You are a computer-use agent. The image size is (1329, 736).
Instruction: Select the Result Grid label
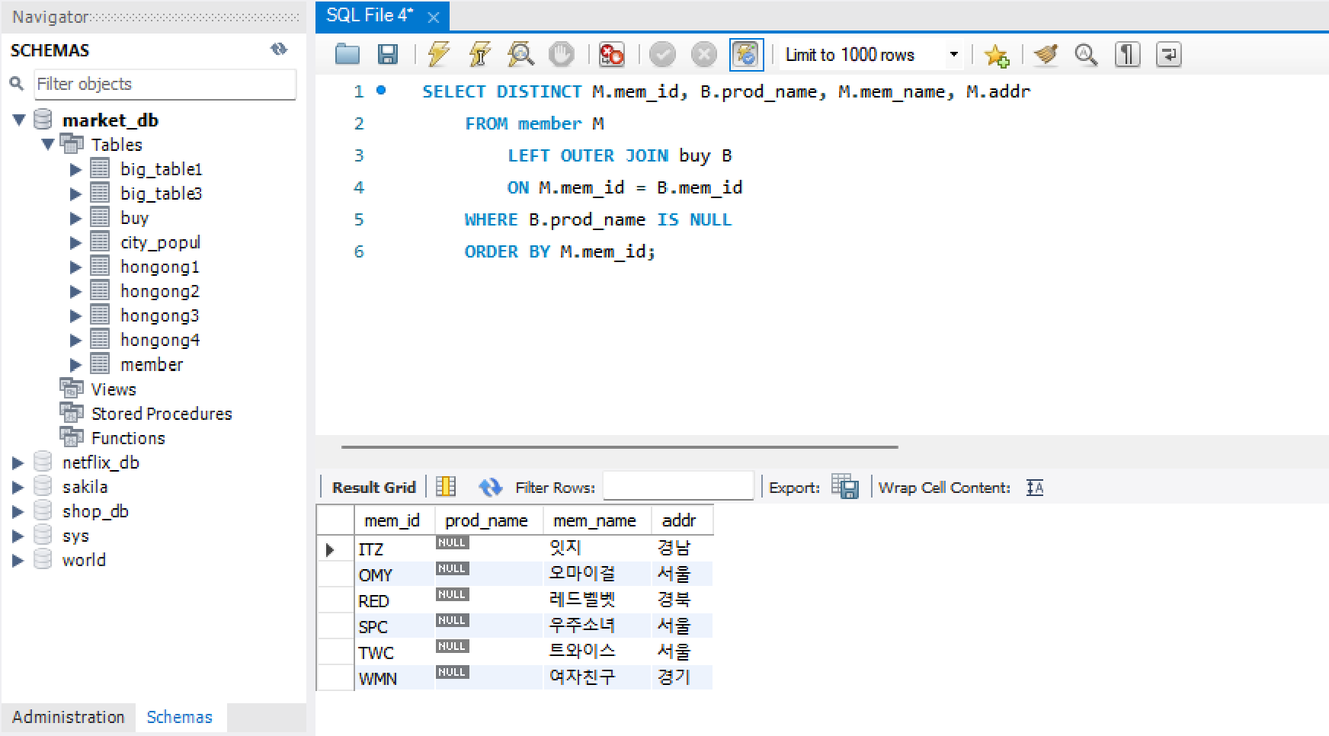point(374,488)
